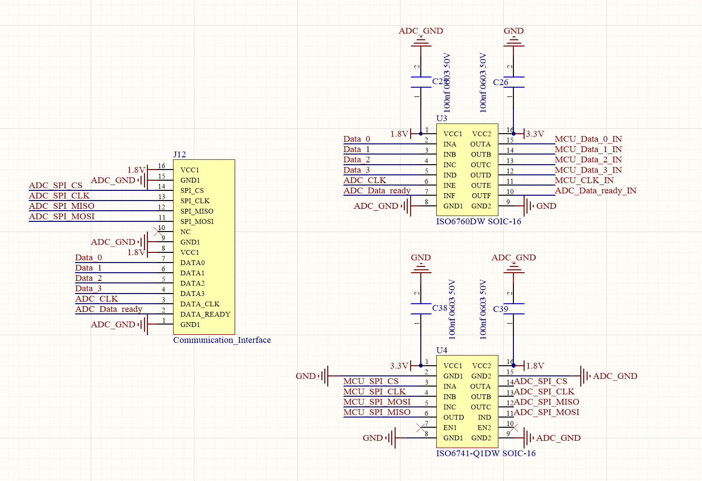Image resolution: width=702 pixels, height=481 pixels.
Task: Click ADC_SPI_MOSI net label on J12 connector
Action: (62, 217)
